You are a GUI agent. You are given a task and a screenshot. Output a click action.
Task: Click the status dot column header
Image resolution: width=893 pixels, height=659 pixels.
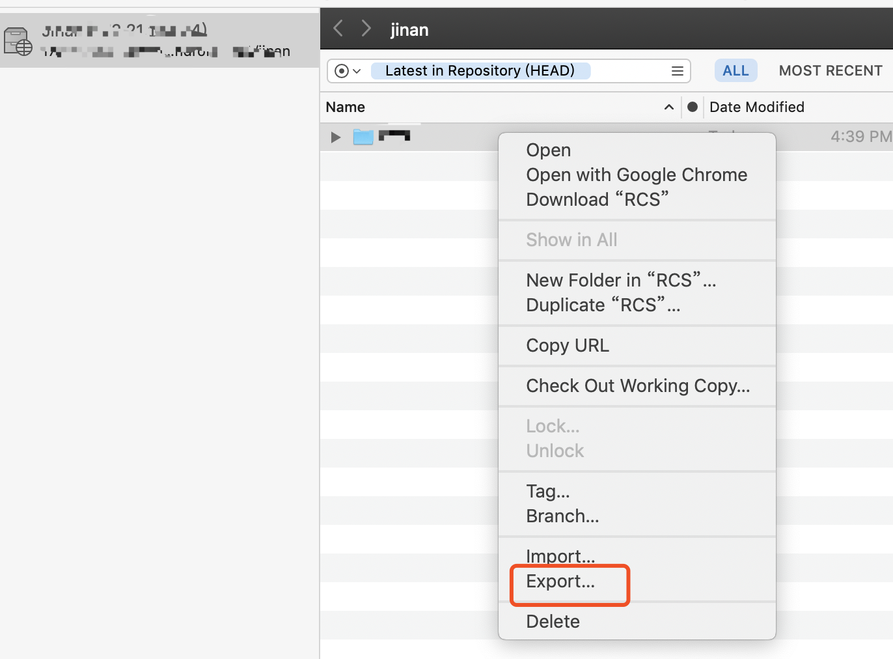tap(693, 107)
